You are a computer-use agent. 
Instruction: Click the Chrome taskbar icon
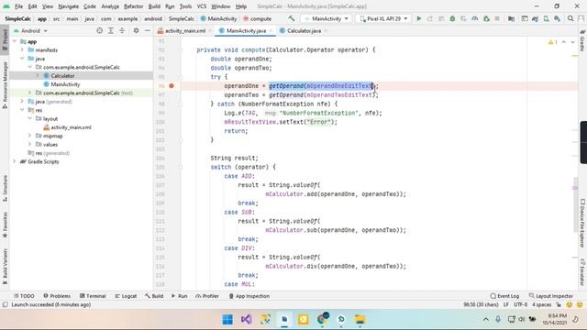coord(322,319)
